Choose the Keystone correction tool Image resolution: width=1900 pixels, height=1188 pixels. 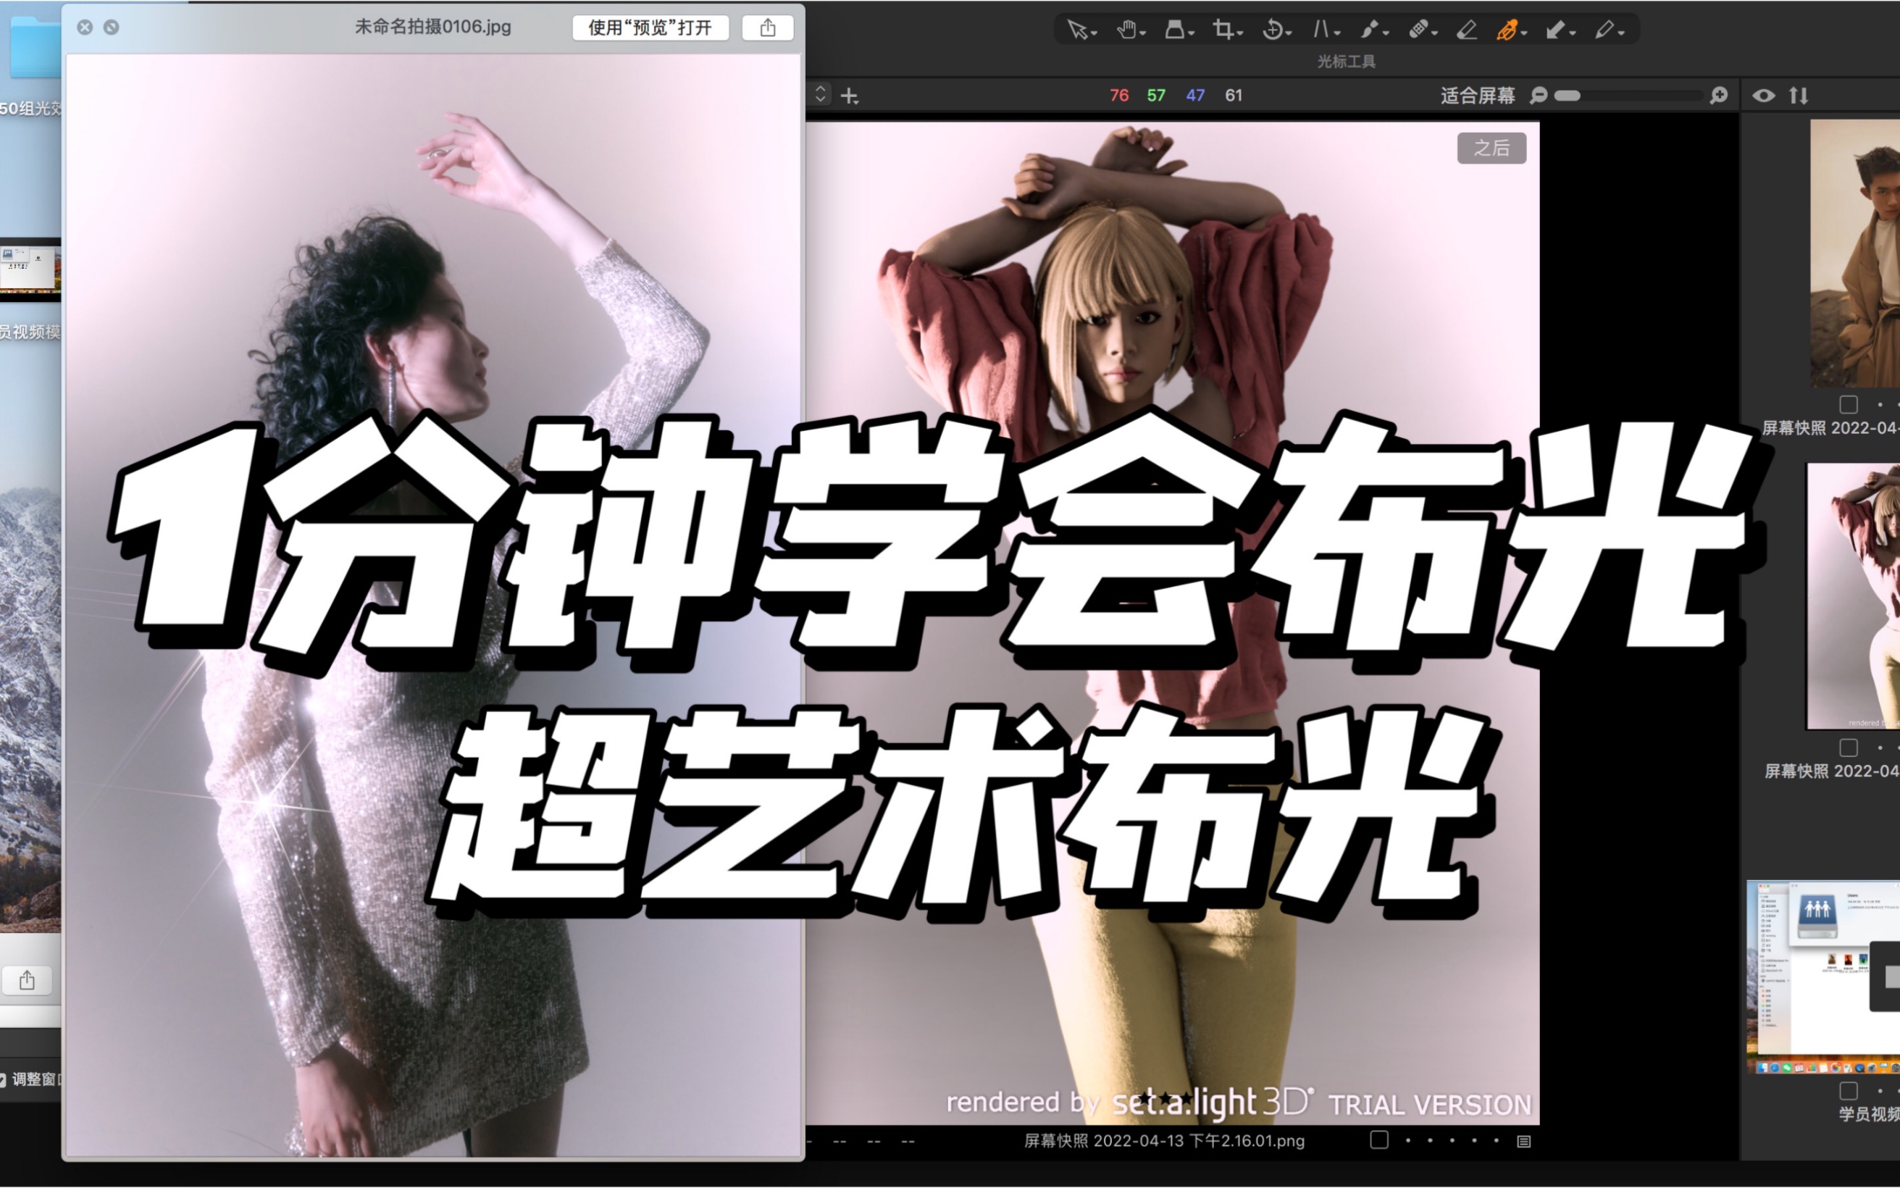point(1321,30)
